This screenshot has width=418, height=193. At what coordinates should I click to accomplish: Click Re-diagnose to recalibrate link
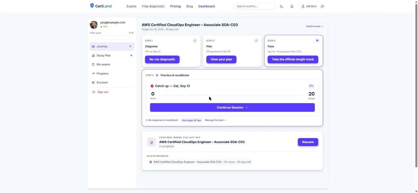(162, 120)
